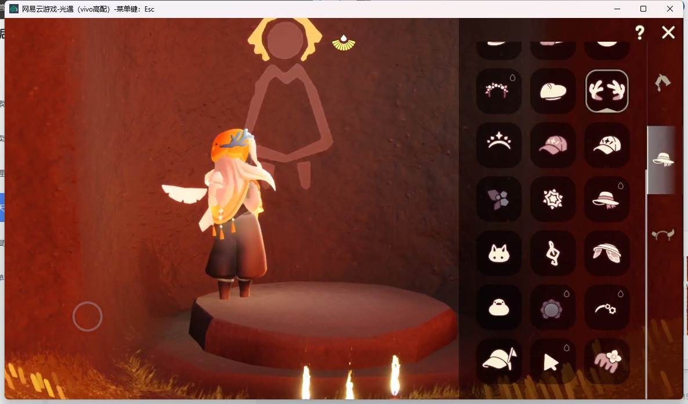Image resolution: width=688 pixels, height=404 pixels.
Task: Equip the white beret hat
Action: coord(553,91)
